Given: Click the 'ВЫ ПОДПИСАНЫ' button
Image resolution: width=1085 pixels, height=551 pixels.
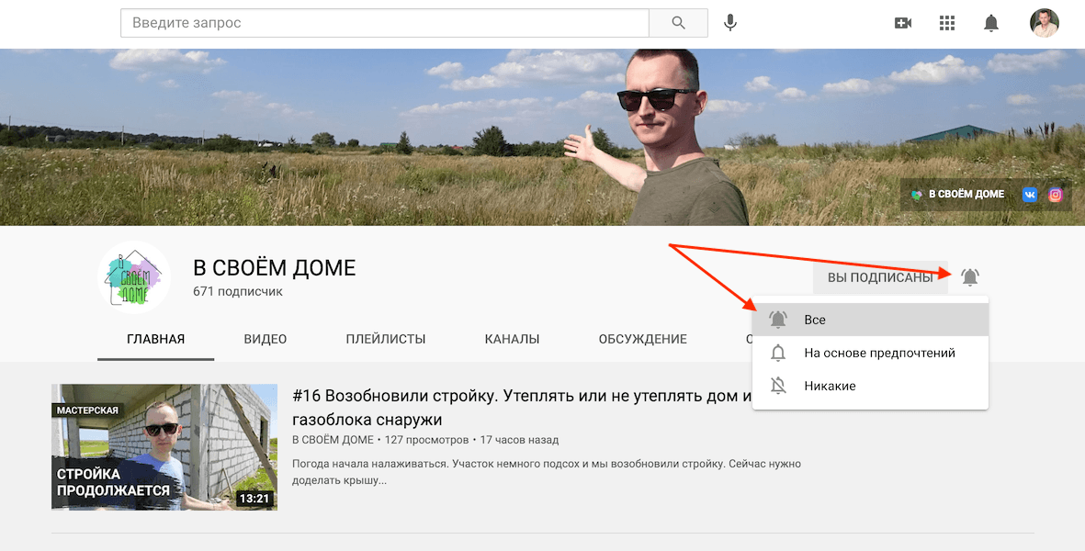Looking at the screenshot, I should [x=879, y=276].
